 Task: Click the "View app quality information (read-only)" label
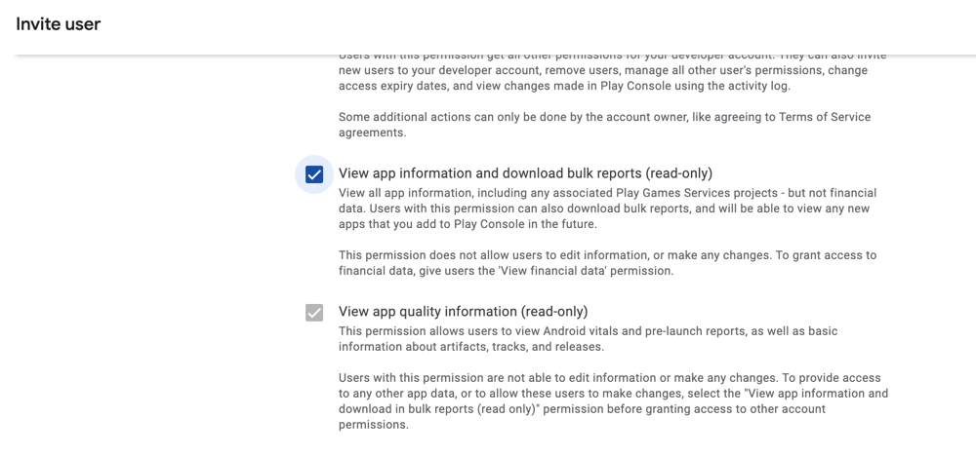463,312
